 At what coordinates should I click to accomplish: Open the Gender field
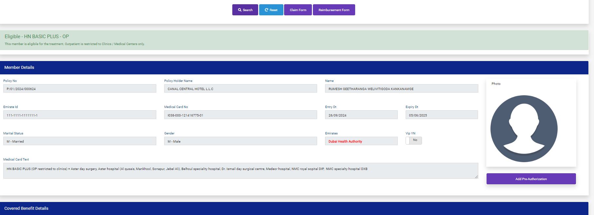(240, 141)
